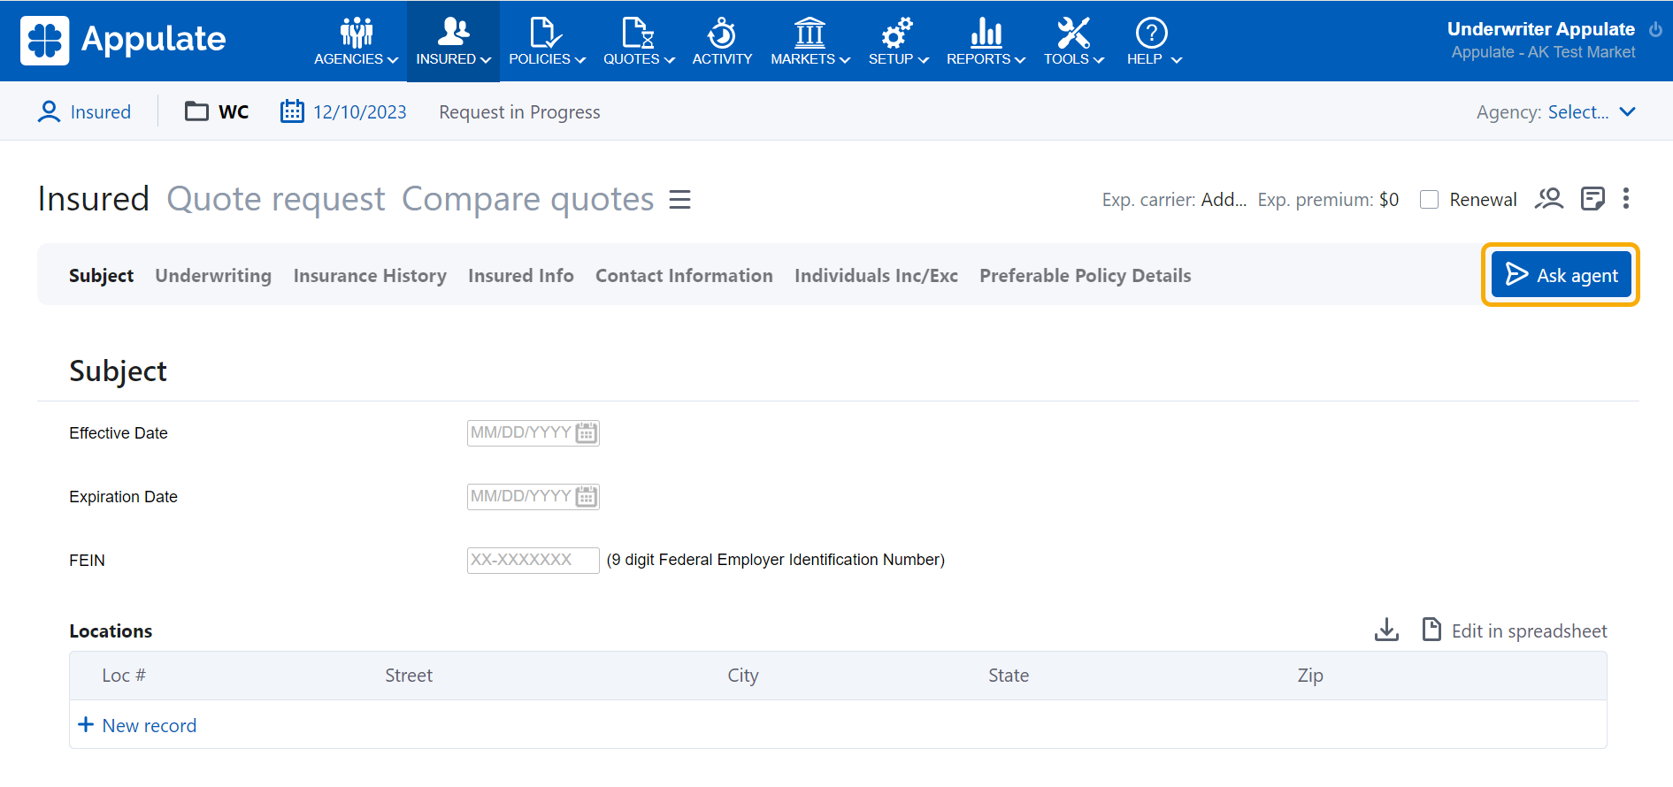Open the assigned users person icon

[1549, 199]
